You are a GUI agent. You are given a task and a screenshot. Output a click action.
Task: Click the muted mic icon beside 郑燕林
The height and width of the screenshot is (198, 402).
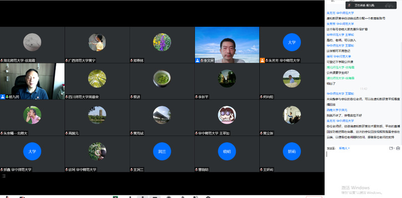pos(131,61)
